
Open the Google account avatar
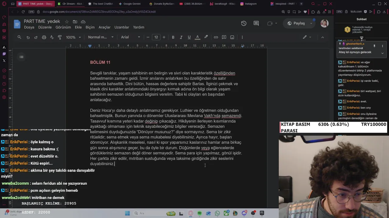[x=324, y=23]
